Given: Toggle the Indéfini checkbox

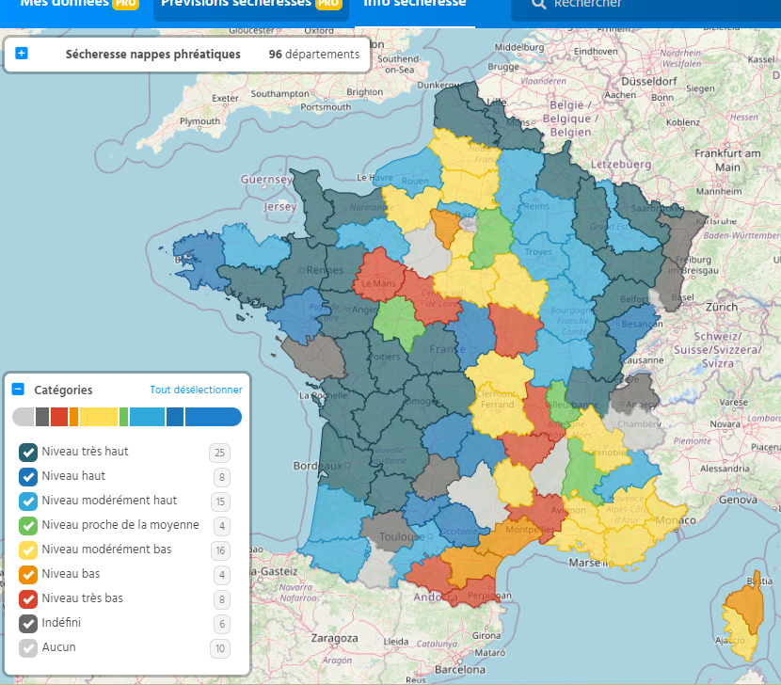Looking at the screenshot, I should tap(28, 623).
